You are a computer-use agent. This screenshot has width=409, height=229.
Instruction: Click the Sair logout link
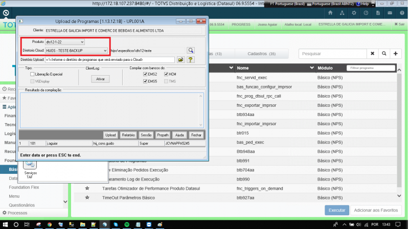pyautogui.click(x=399, y=24)
